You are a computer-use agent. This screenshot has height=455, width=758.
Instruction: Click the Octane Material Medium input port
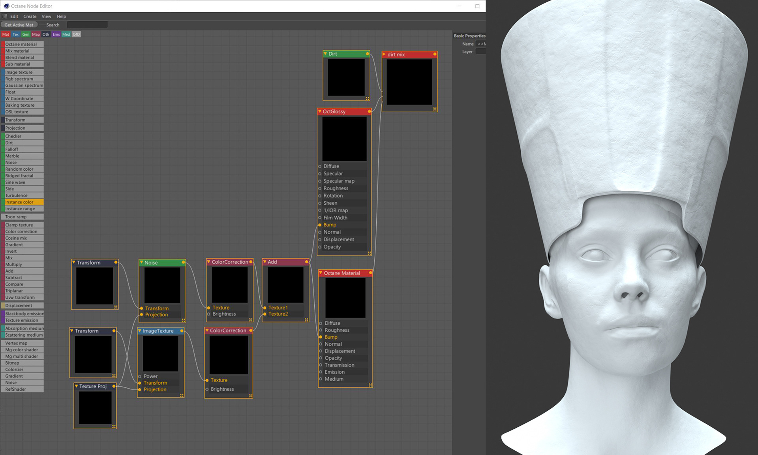coord(321,379)
